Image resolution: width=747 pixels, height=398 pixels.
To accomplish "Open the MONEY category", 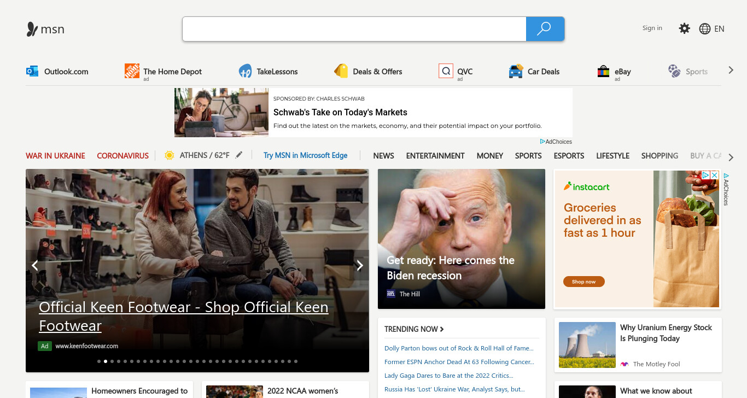I will (x=490, y=156).
